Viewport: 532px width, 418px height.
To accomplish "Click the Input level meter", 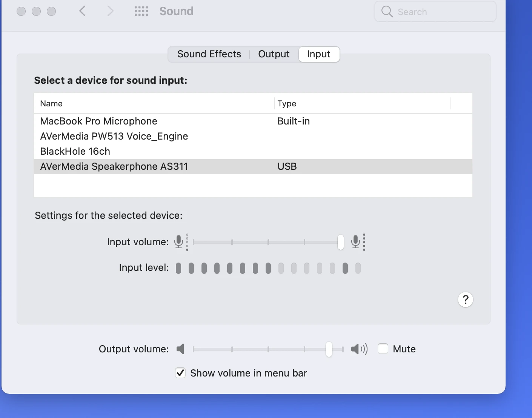I will click(268, 268).
